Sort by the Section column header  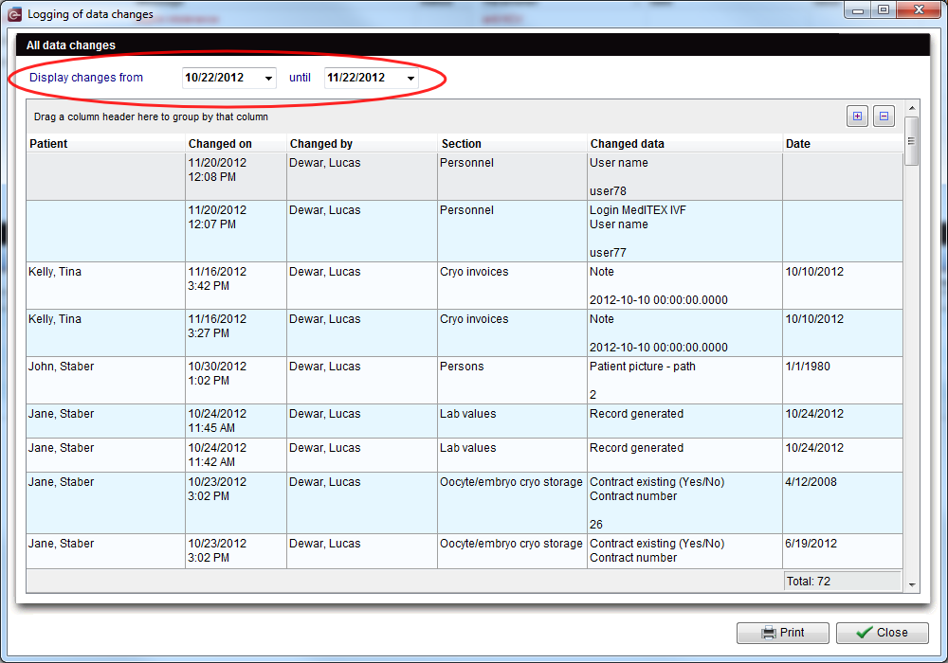[513, 144]
